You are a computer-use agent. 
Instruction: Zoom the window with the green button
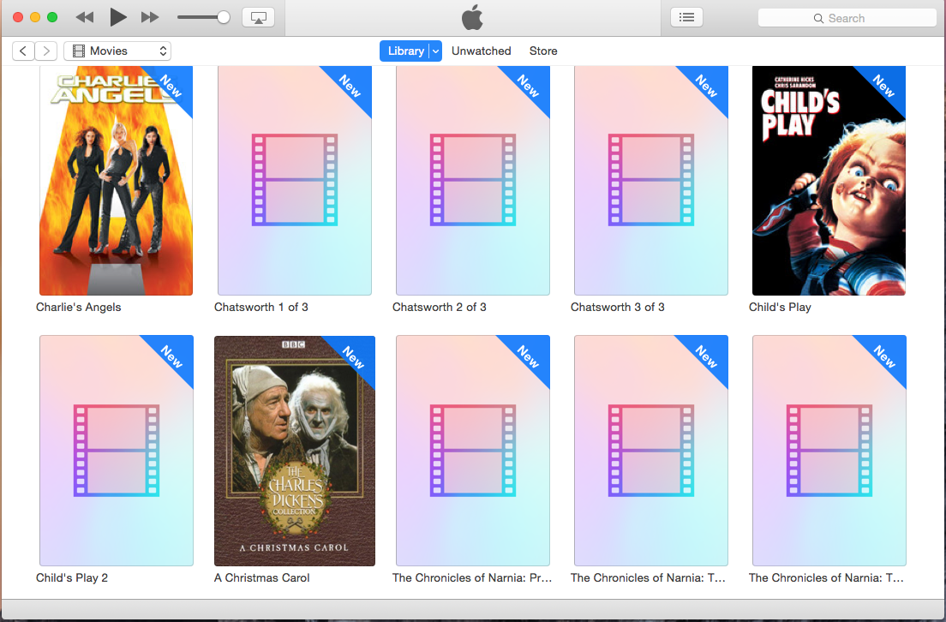[x=52, y=17]
